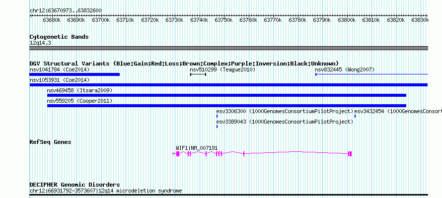
Task: Click the nsv1041784 (Coe2014) label text
Action: [60, 69]
